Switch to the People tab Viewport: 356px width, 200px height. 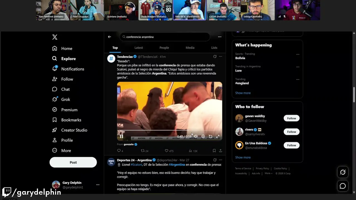pyautogui.click(x=164, y=48)
